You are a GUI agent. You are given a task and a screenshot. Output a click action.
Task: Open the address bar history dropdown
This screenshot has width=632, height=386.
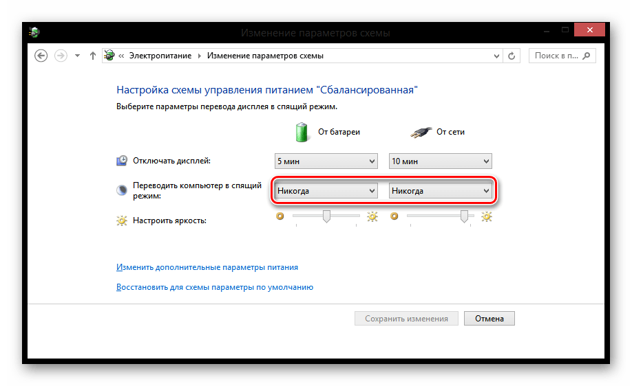point(496,56)
